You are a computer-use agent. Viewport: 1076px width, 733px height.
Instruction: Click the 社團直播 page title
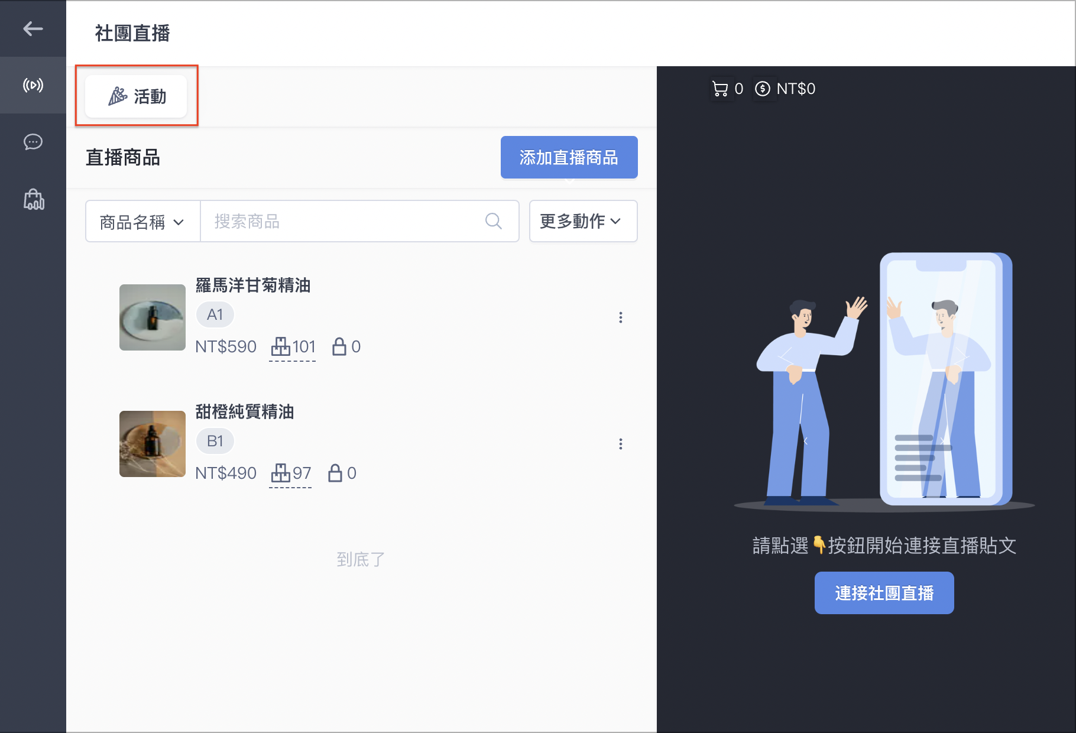(x=132, y=33)
